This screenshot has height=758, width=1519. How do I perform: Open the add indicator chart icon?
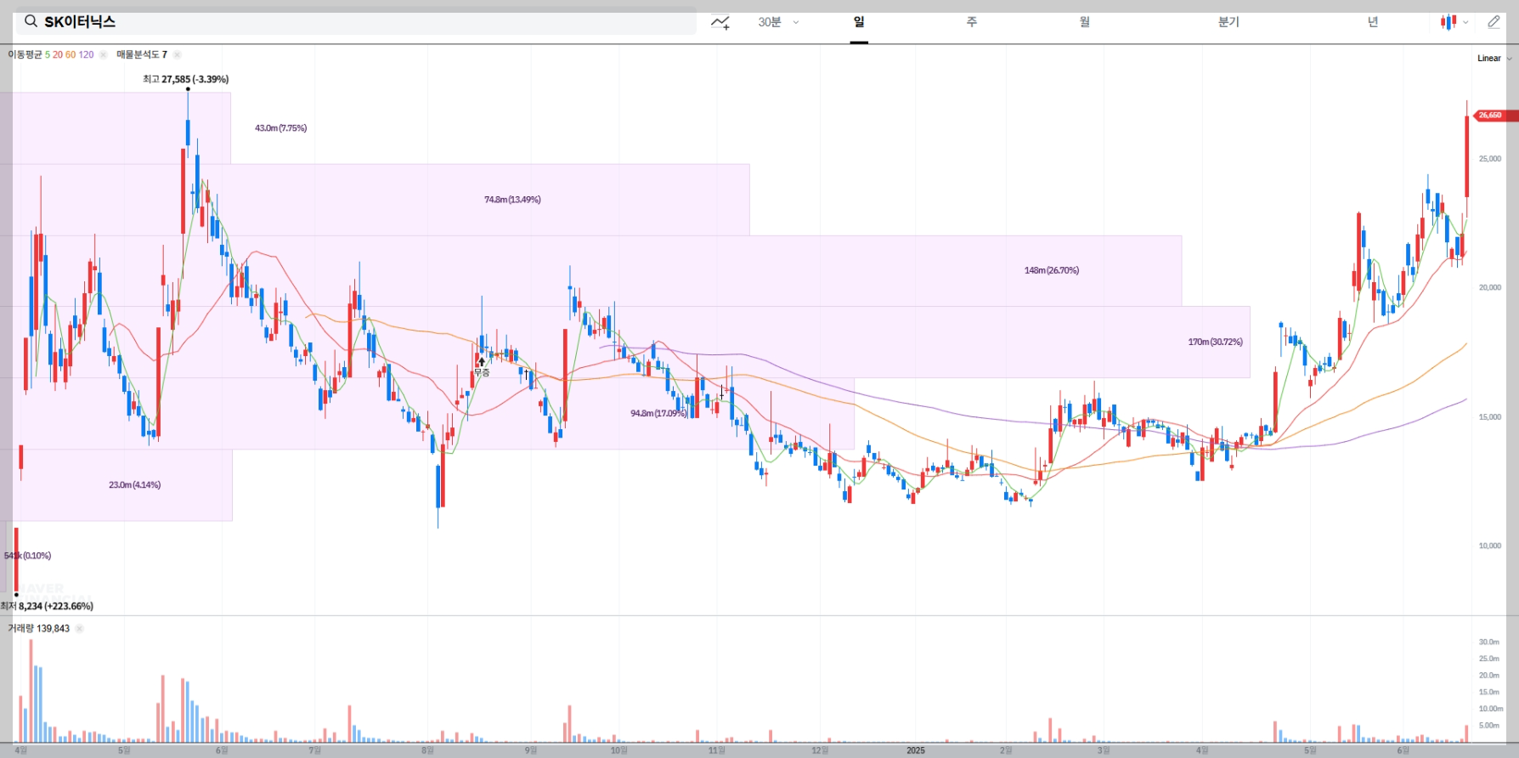pyautogui.click(x=720, y=23)
